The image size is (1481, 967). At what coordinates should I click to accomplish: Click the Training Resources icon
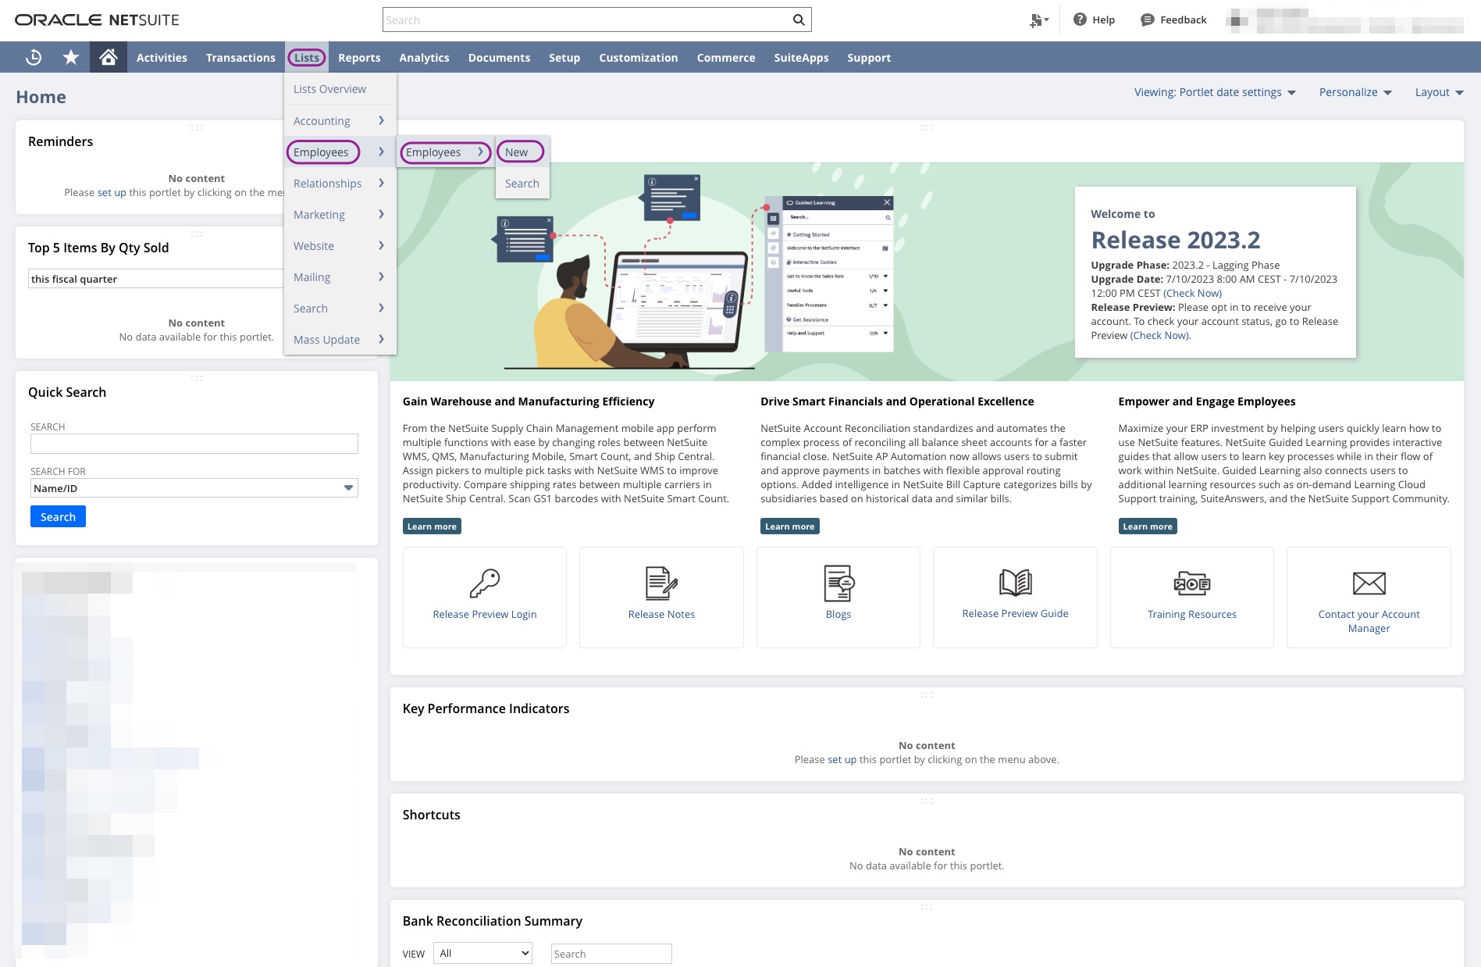click(1192, 583)
